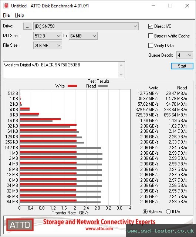Enable Bypass Write Cache checkbox
196x237 pixels.
(x=151, y=36)
